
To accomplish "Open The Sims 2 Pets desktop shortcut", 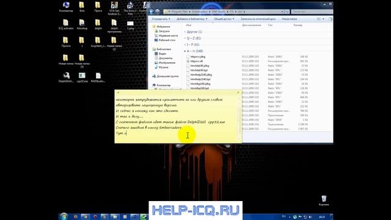I will [x=130, y=8].
